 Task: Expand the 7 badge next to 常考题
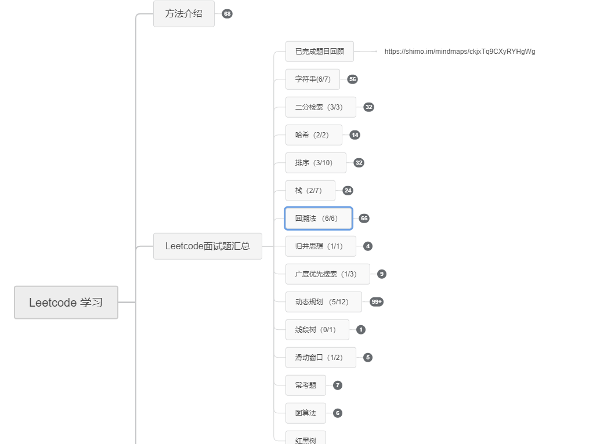tap(338, 385)
